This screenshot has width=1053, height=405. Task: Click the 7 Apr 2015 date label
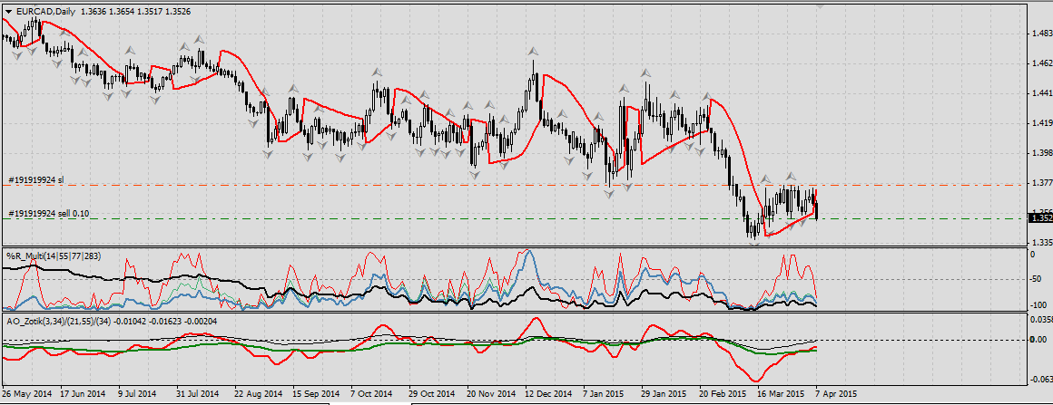(836, 392)
